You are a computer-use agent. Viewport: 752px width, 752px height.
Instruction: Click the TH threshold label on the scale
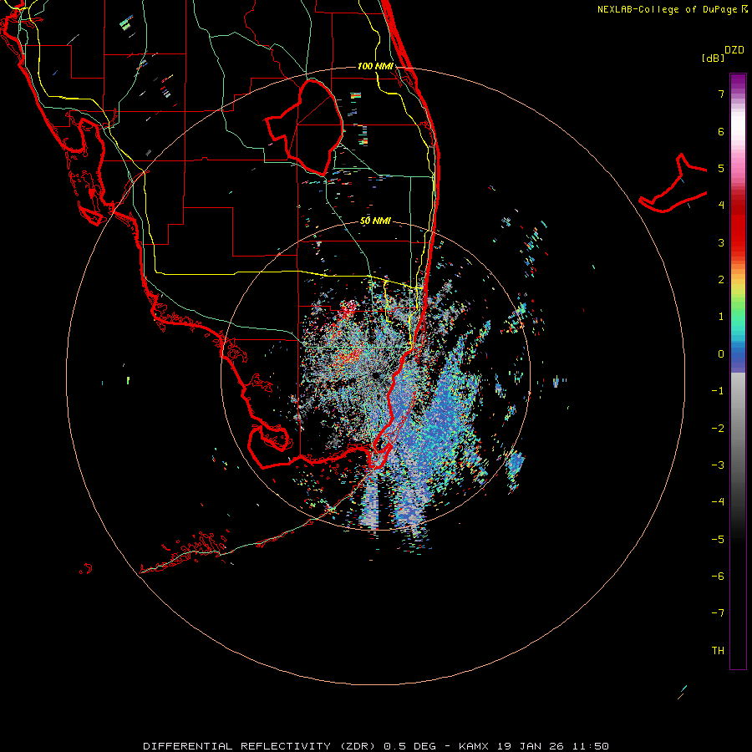click(x=718, y=651)
